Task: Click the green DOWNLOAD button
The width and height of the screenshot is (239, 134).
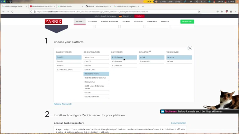Action: click(187, 22)
